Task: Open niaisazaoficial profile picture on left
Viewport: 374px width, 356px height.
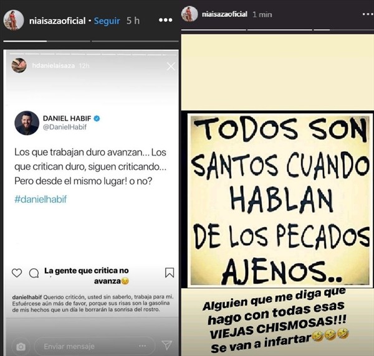Action: click(x=14, y=20)
